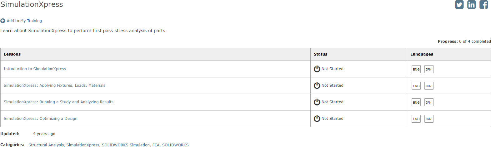Image resolution: width=491 pixels, height=147 pixels.
Task: Click the status icon for Optimizing a Design lesson
Action: (x=317, y=119)
